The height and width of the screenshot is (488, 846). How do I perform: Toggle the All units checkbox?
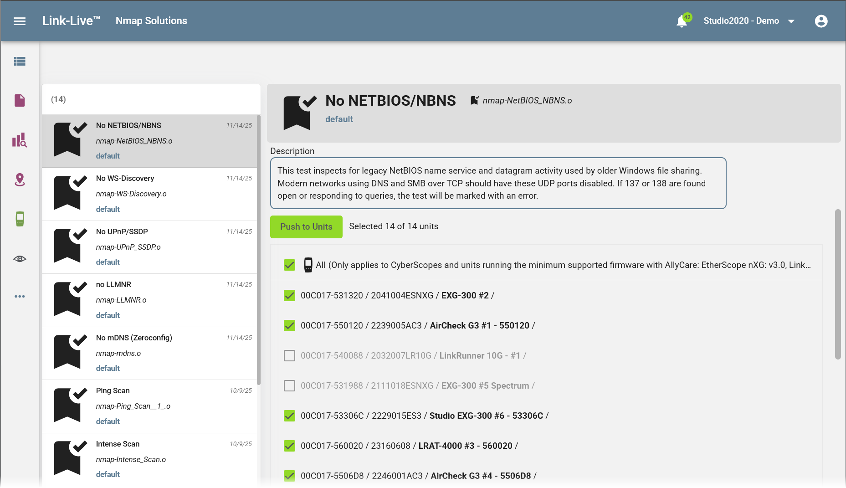click(x=289, y=265)
